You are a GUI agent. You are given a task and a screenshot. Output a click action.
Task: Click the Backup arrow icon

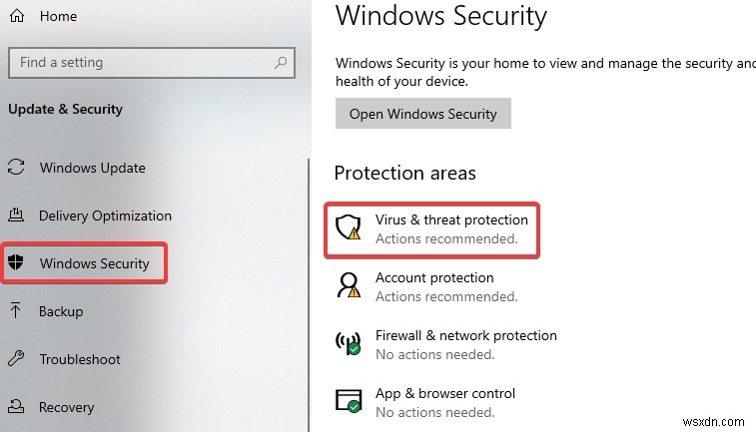(16, 311)
